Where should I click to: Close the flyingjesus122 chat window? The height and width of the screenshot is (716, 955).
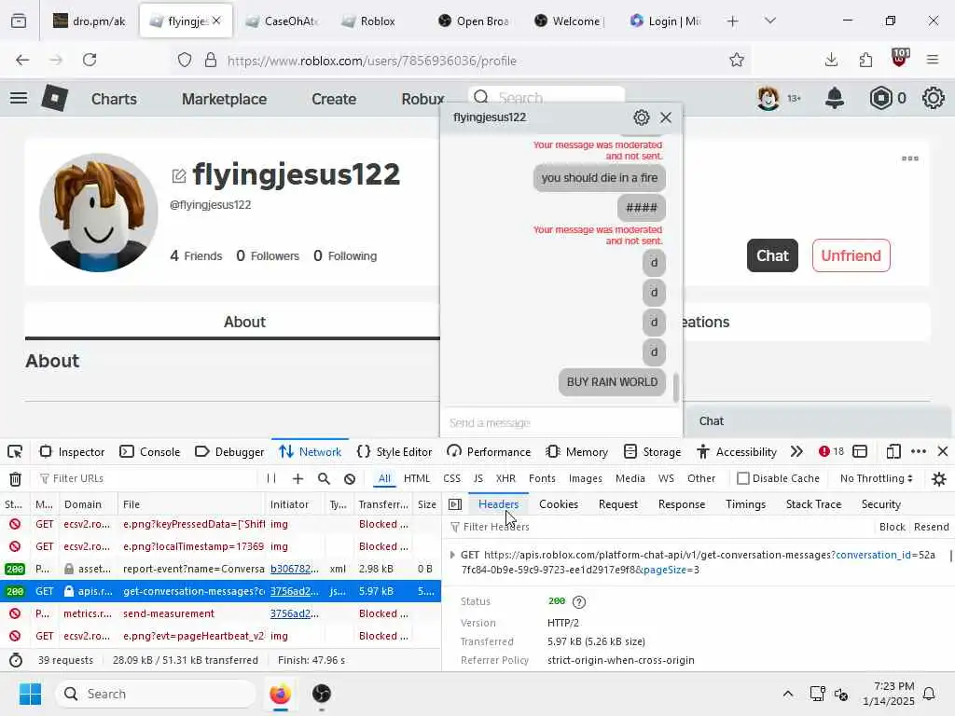pyautogui.click(x=666, y=117)
